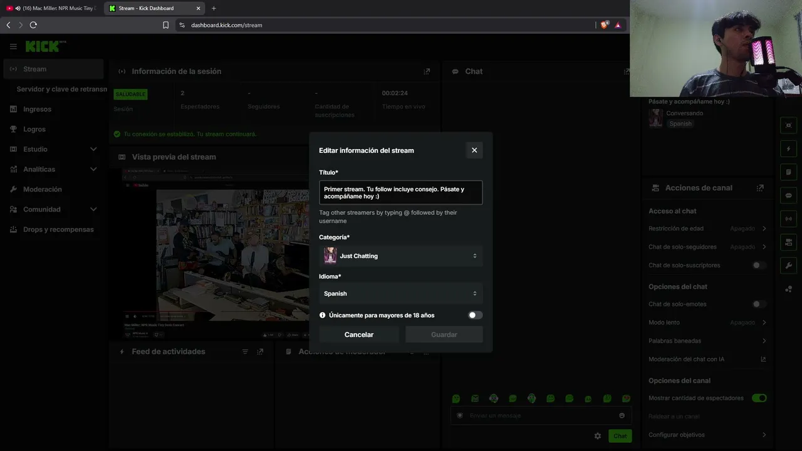The height and width of the screenshot is (451, 802).
Task: Open the hamburger sidebar menu
Action: 13,46
